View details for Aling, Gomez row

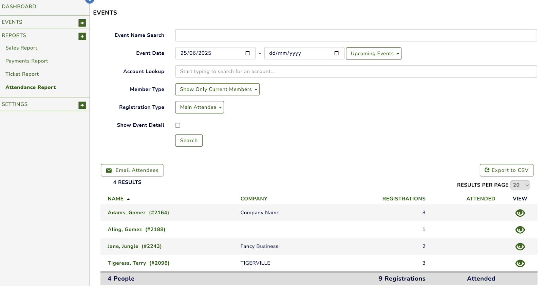tap(520, 230)
